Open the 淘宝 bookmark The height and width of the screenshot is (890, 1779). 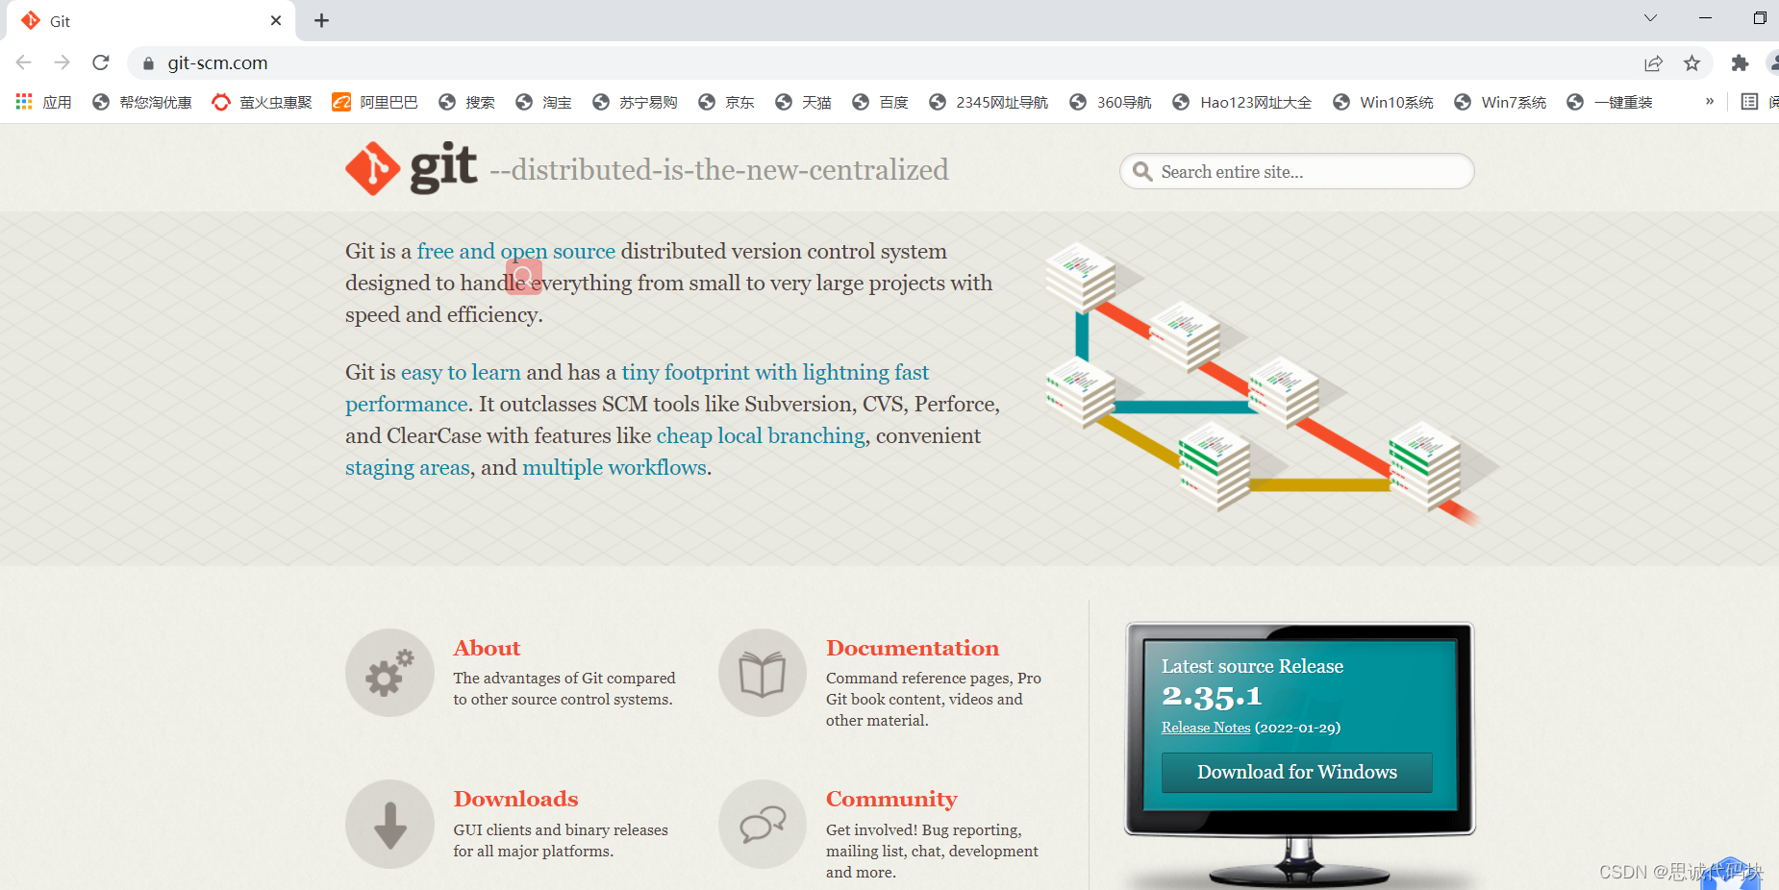click(x=543, y=102)
